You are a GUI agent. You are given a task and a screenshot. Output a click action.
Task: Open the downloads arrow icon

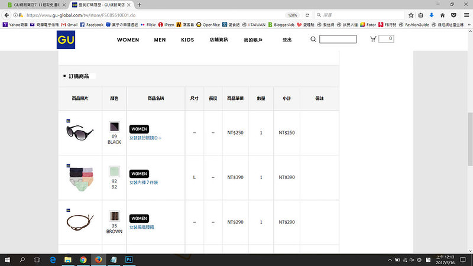tap(432, 15)
